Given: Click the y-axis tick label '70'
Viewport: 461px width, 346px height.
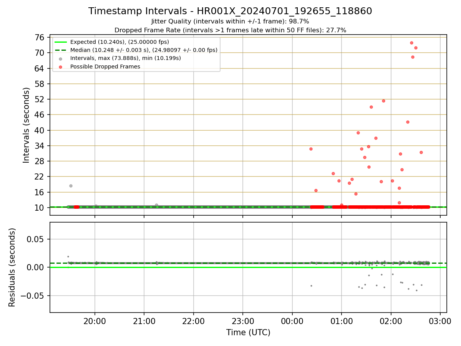Looking at the screenshot, I should (x=40, y=53).
